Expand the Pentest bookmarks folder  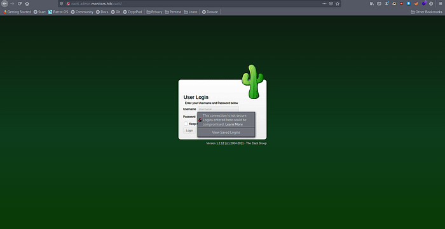click(x=173, y=12)
